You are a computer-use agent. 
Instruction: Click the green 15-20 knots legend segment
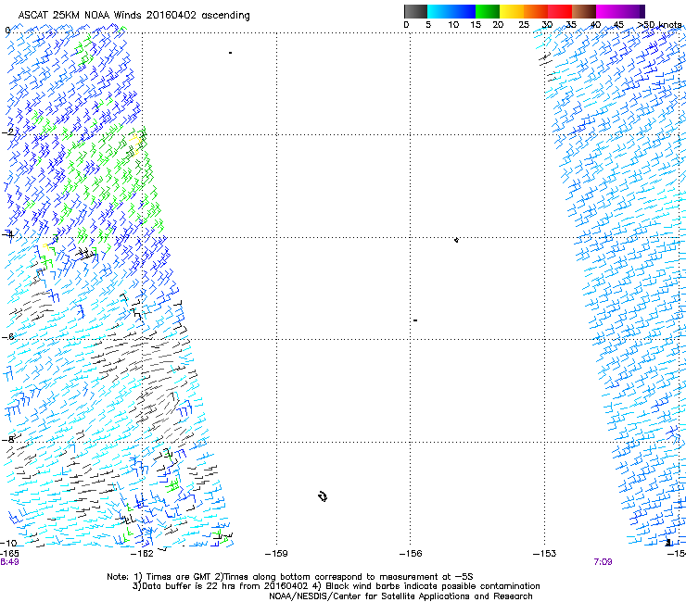[x=488, y=11]
